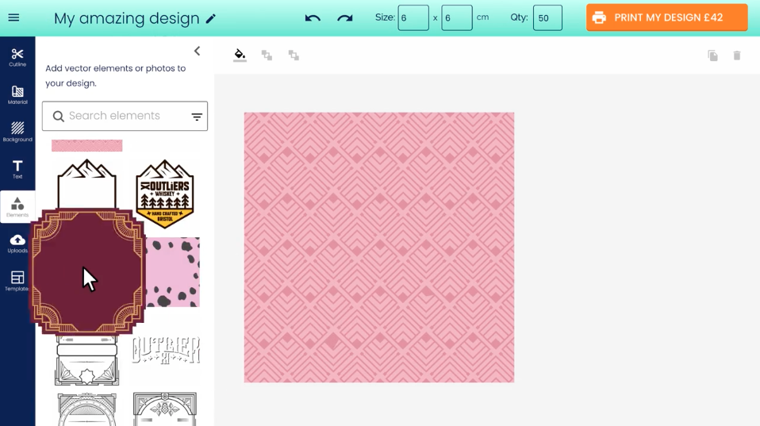The width and height of the screenshot is (760, 426).
Task: Select the Outliers Whiskey badge element
Action: [165, 194]
